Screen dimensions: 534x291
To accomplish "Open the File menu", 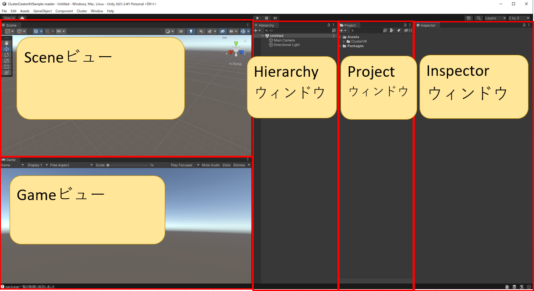I will coord(5,11).
